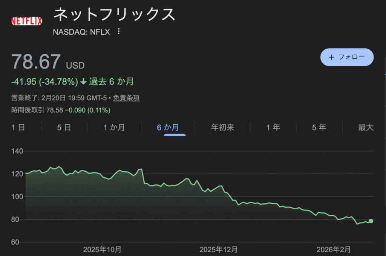Click the NASDAQ: NFLX ticker text
Viewport: 386px width, 256px height.
[82, 32]
